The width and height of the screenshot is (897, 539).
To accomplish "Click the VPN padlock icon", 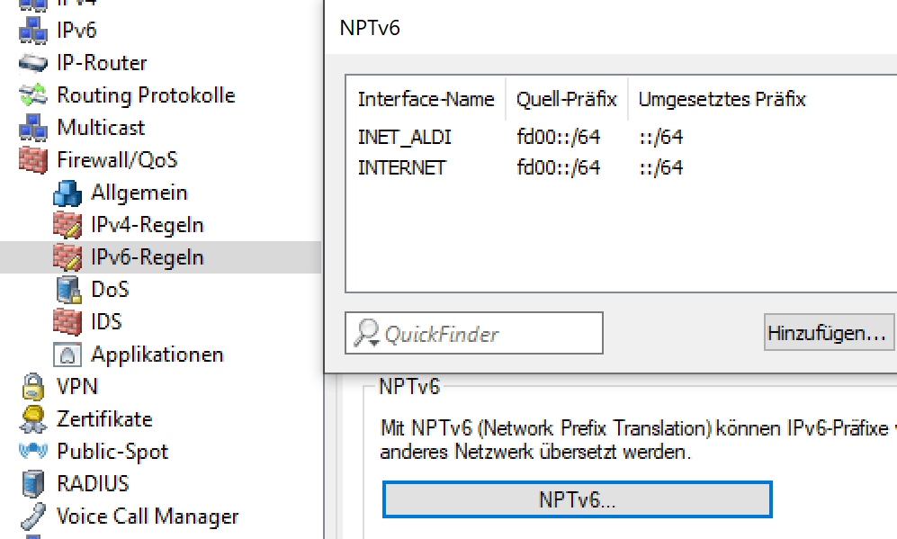I will [x=32, y=385].
